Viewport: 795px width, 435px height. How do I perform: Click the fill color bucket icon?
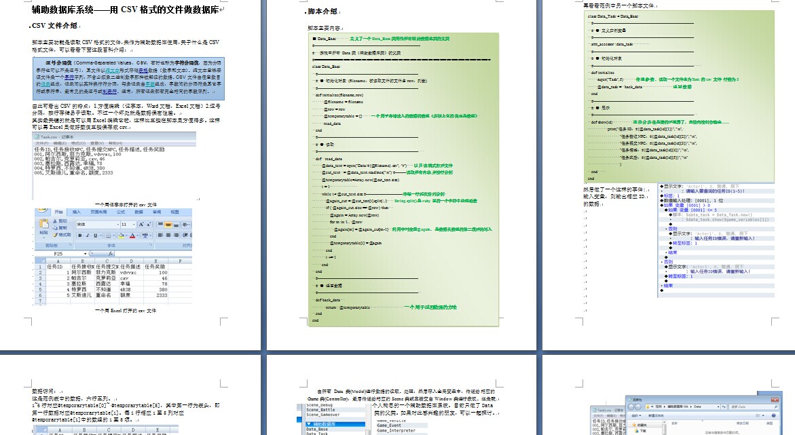[x=121, y=235]
